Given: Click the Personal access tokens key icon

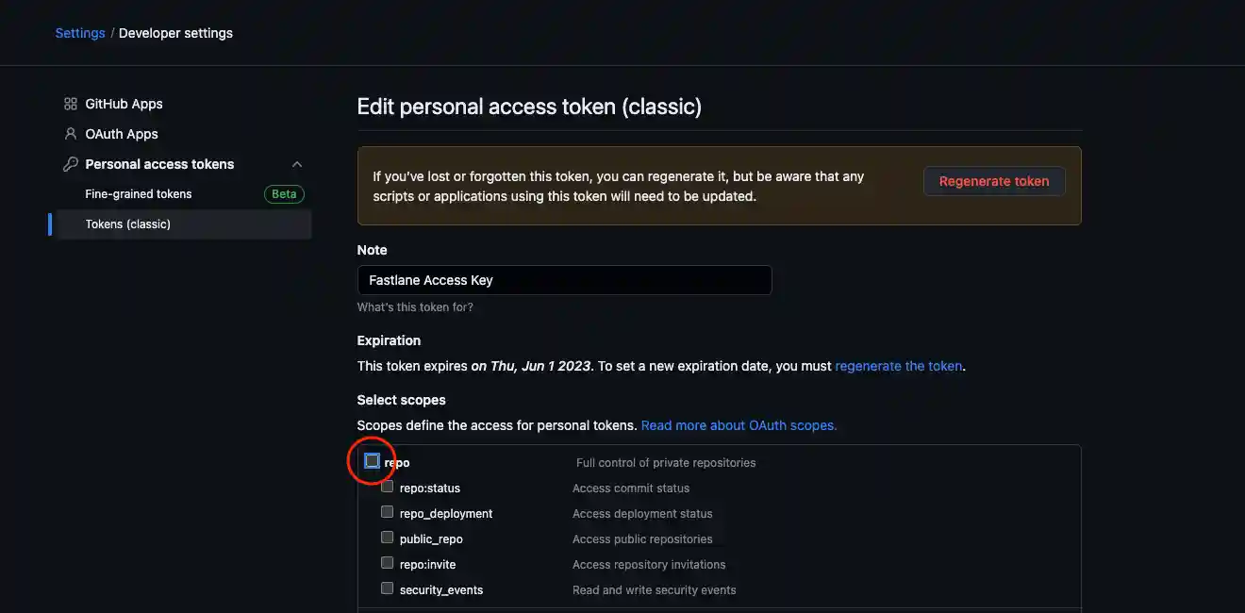Looking at the screenshot, I should [x=69, y=163].
